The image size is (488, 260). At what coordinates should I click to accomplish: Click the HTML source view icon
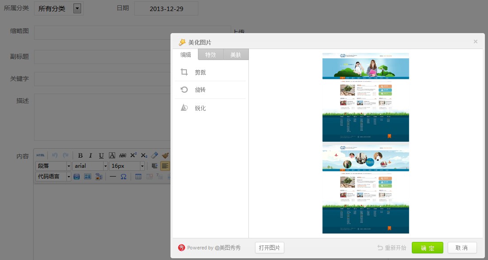40,155
